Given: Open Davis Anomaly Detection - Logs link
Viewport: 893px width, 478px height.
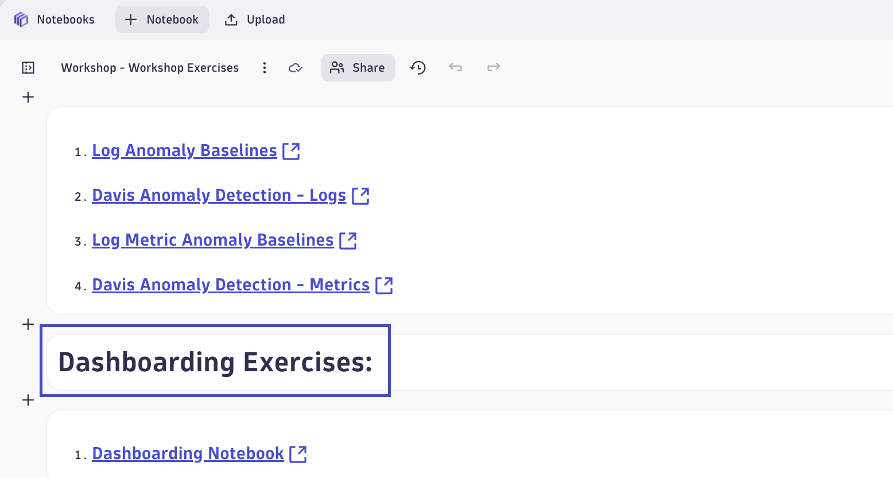Looking at the screenshot, I should (219, 195).
